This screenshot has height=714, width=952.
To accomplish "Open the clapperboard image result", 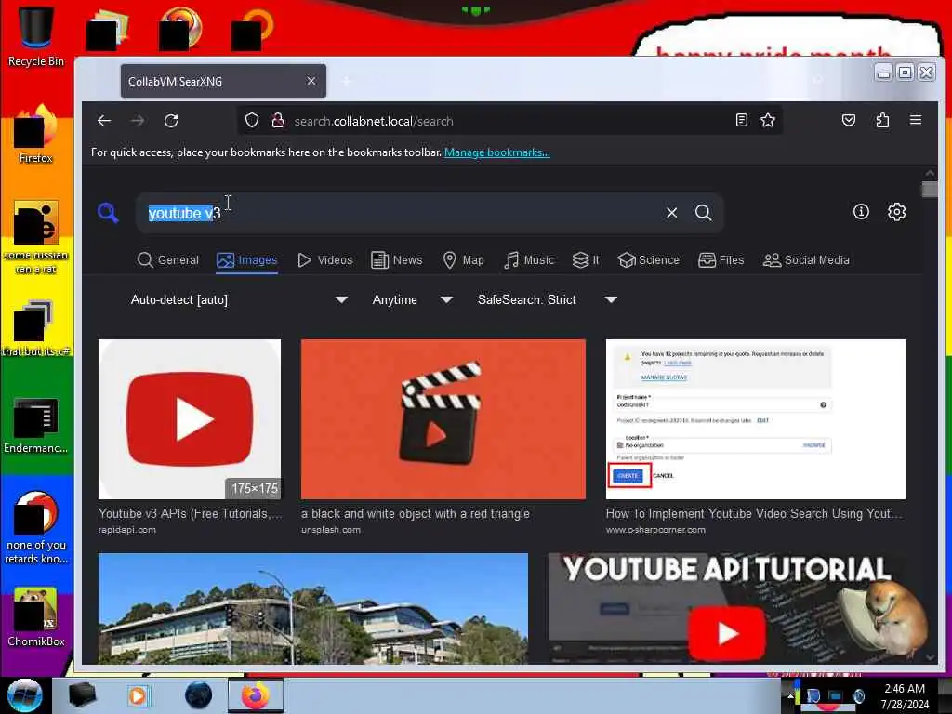I will (x=443, y=419).
